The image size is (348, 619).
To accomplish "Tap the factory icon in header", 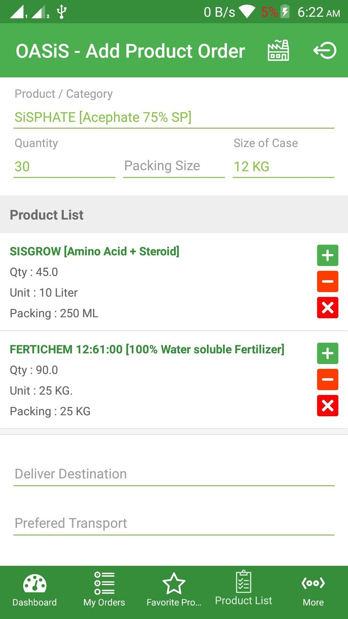I will click(x=278, y=51).
